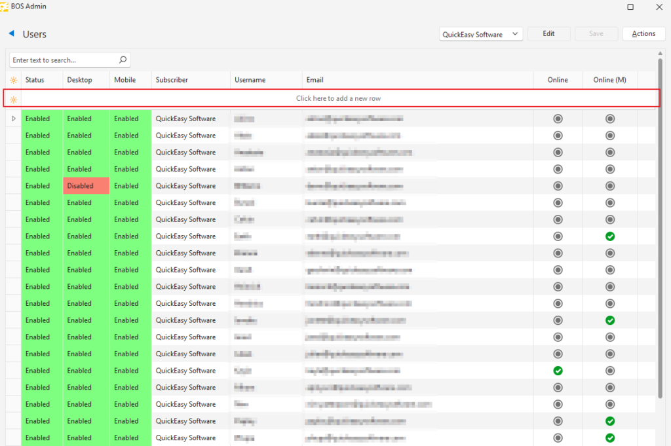Click the green Online checkmark in the sixteenth row
Viewport: 671px width, 446px height.
coord(558,371)
